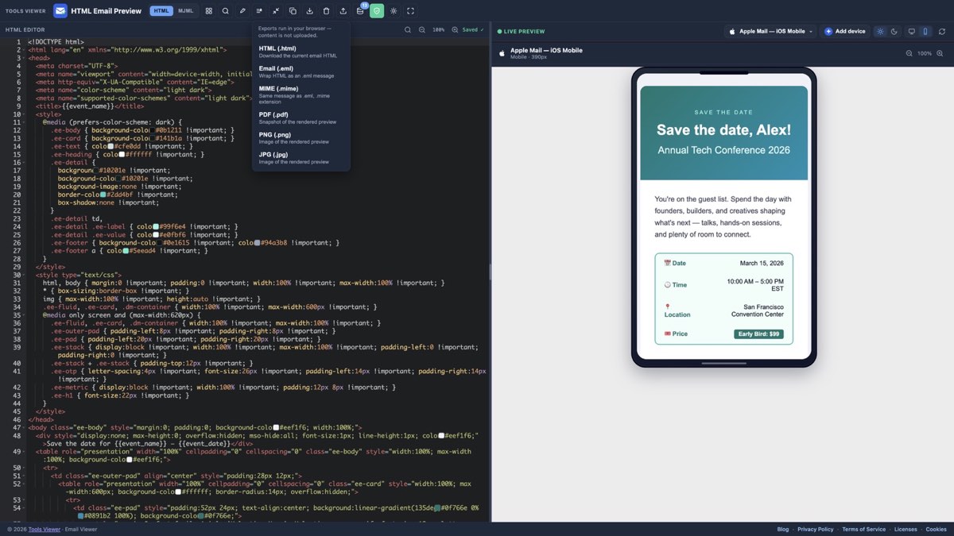This screenshot has height=536, width=954.
Task: Click the Early Bird: $99 badge
Action: tap(758, 334)
